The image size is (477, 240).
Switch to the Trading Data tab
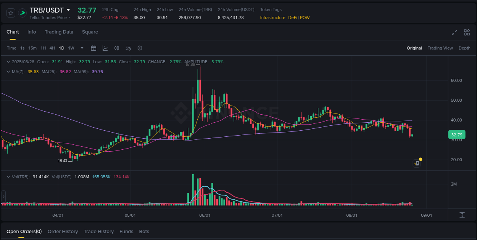(59, 32)
